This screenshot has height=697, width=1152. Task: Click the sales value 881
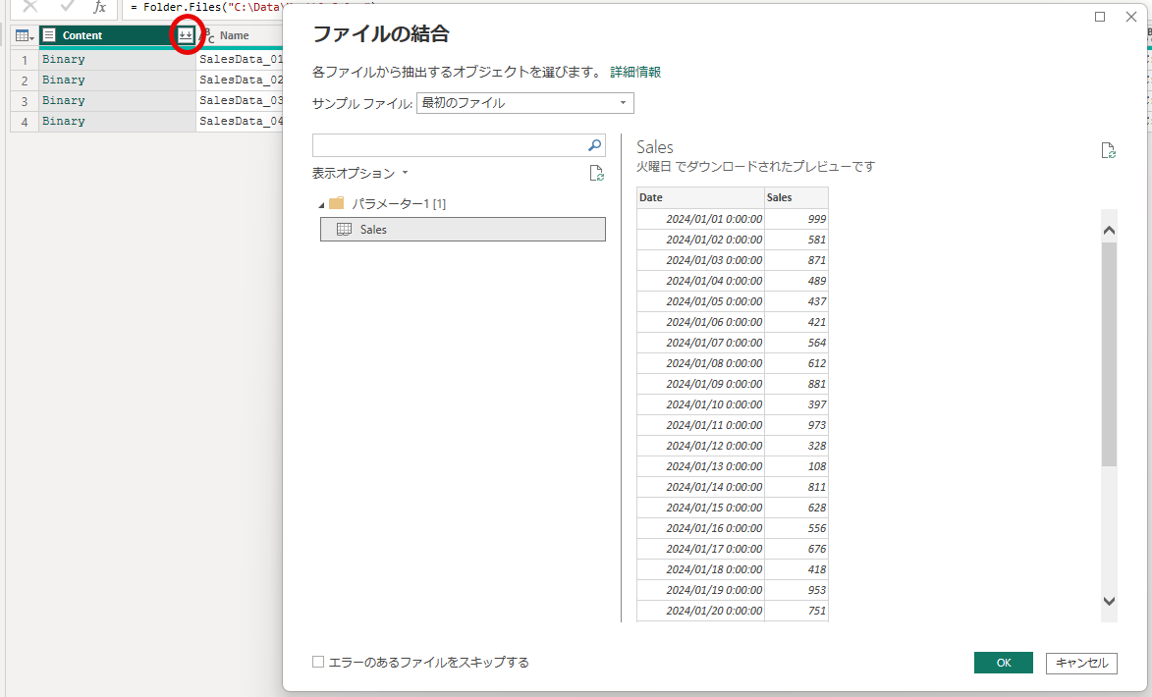796,384
